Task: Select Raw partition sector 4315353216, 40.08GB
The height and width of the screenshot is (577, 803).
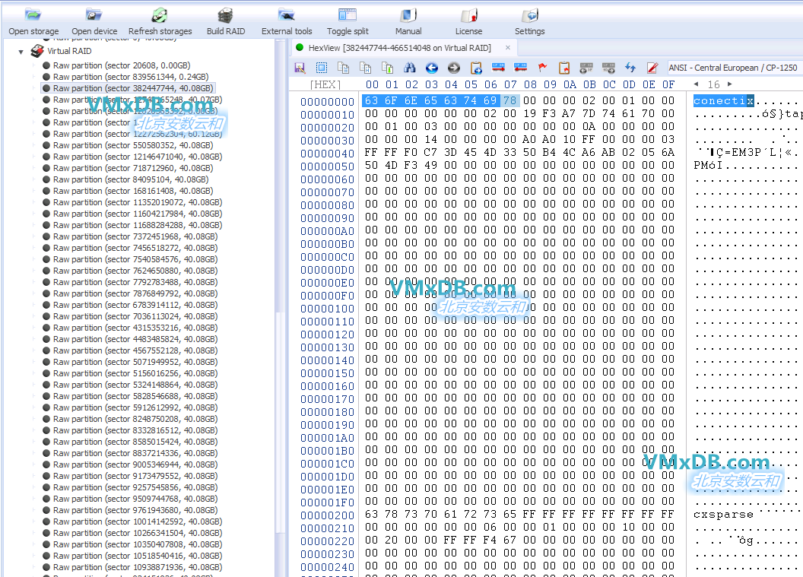Action: point(135,328)
